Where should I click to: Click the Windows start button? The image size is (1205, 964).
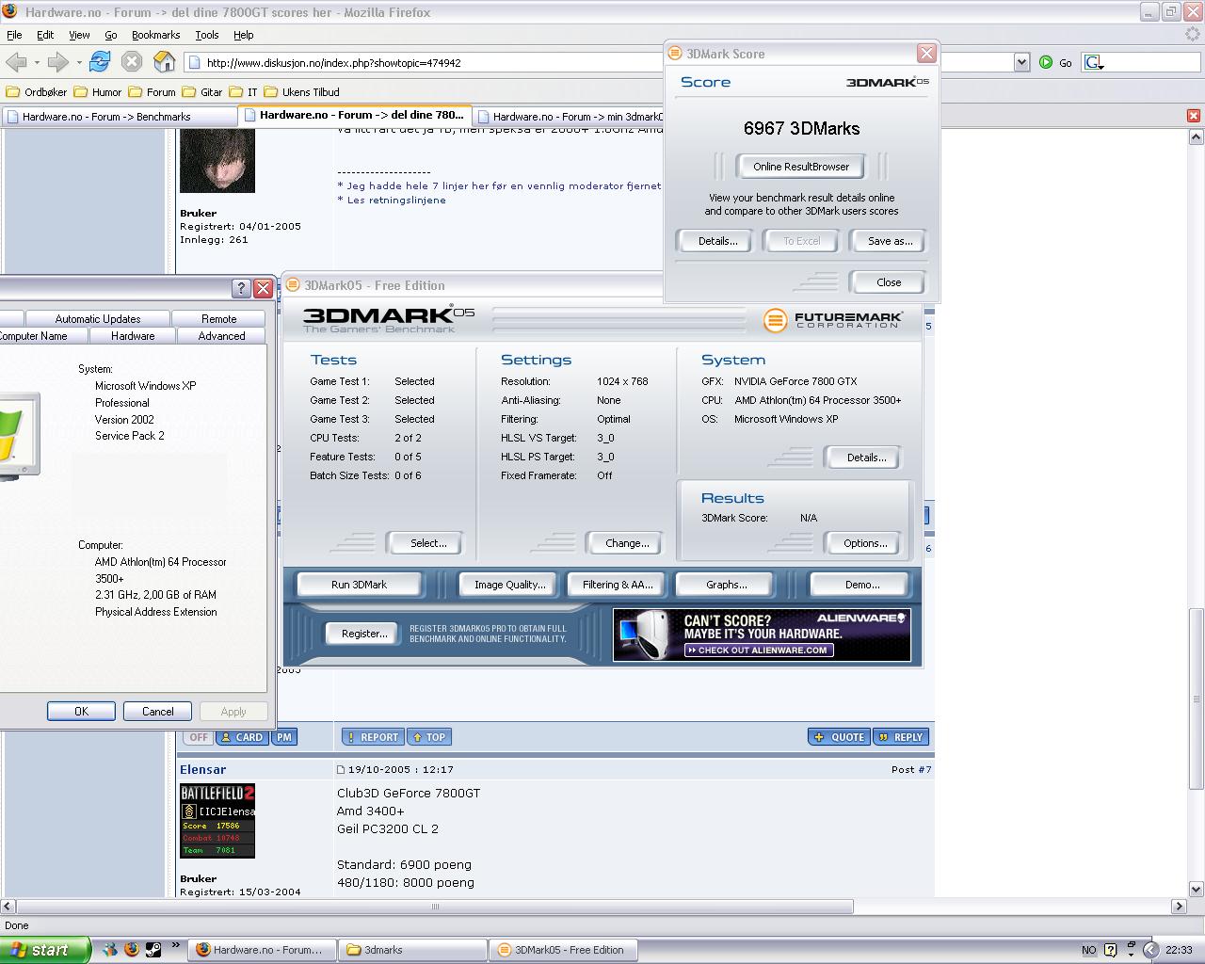click(44, 950)
